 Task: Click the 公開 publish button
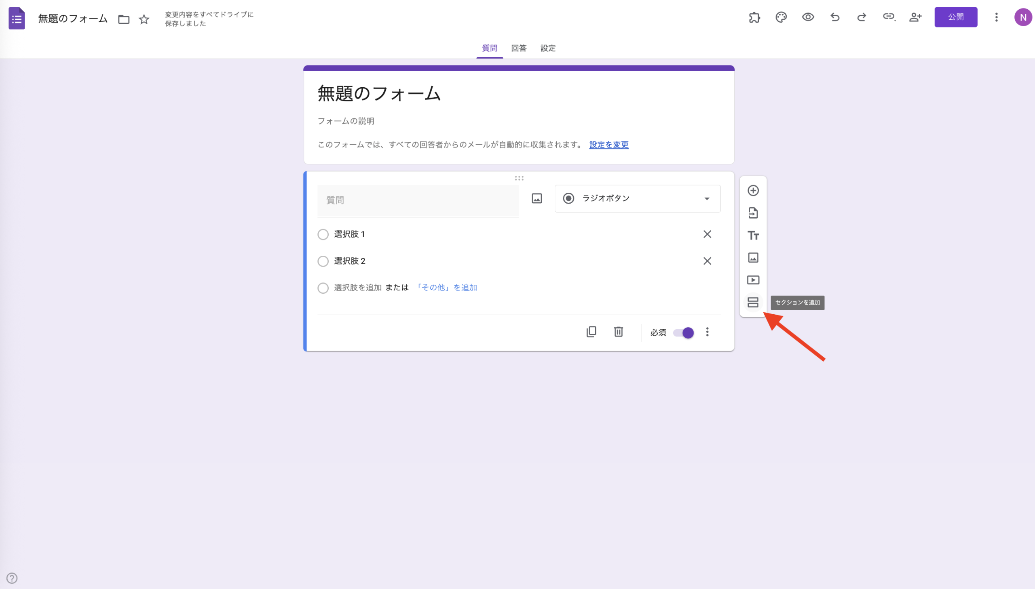956,17
